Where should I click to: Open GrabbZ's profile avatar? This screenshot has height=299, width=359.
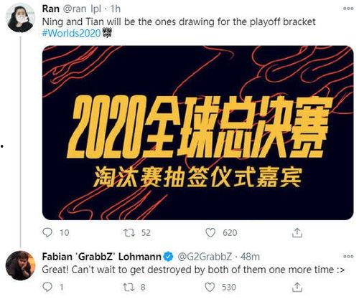tap(20, 265)
